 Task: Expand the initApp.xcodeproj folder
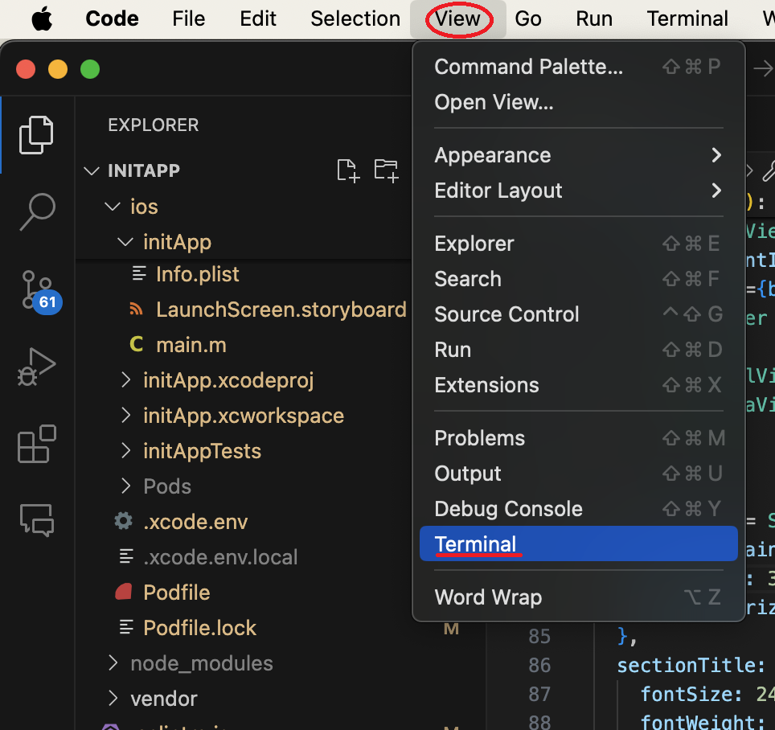pyautogui.click(x=125, y=380)
